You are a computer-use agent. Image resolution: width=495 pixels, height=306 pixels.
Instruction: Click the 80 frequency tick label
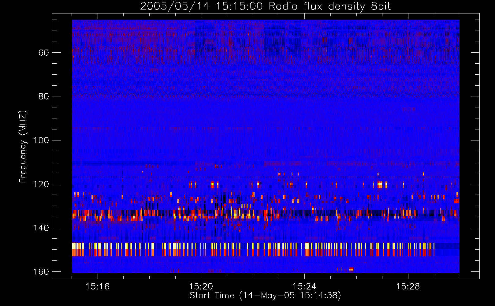click(x=44, y=96)
